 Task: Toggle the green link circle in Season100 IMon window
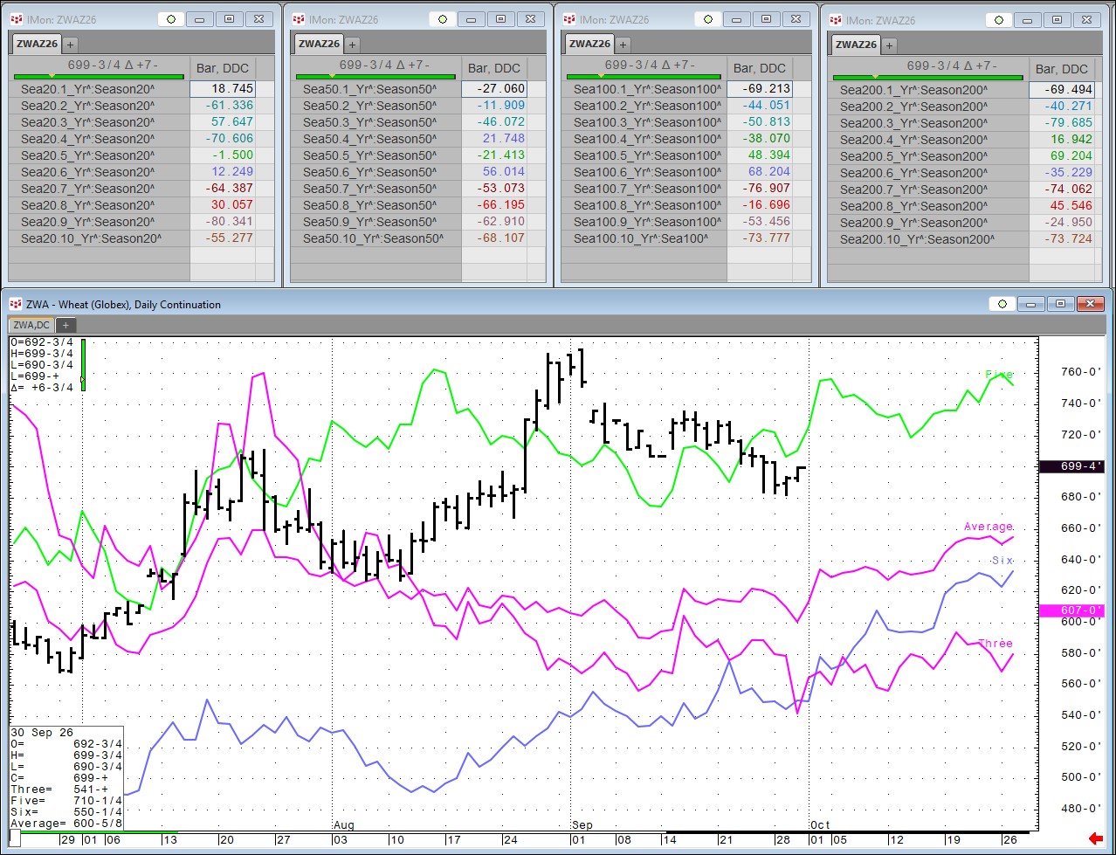(708, 19)
